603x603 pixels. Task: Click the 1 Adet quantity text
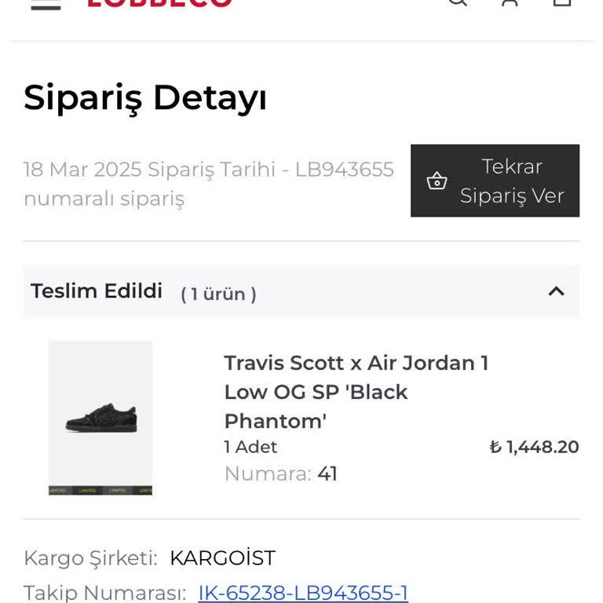(250, 447)
